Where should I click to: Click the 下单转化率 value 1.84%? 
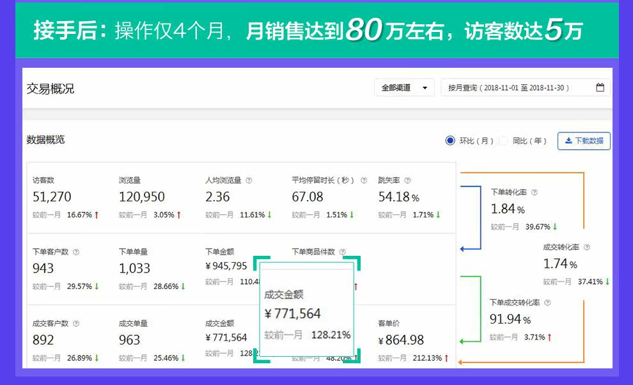[508, 209]
